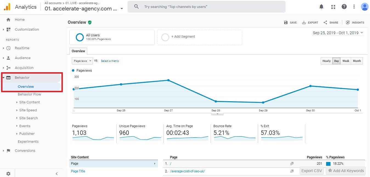370x177 pixels.
Task: Click the Home house icon
Action: click(x=8, y=20)
